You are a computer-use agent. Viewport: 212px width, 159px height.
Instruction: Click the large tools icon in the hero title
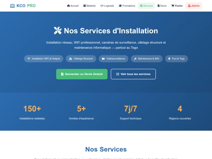(58, 30)
